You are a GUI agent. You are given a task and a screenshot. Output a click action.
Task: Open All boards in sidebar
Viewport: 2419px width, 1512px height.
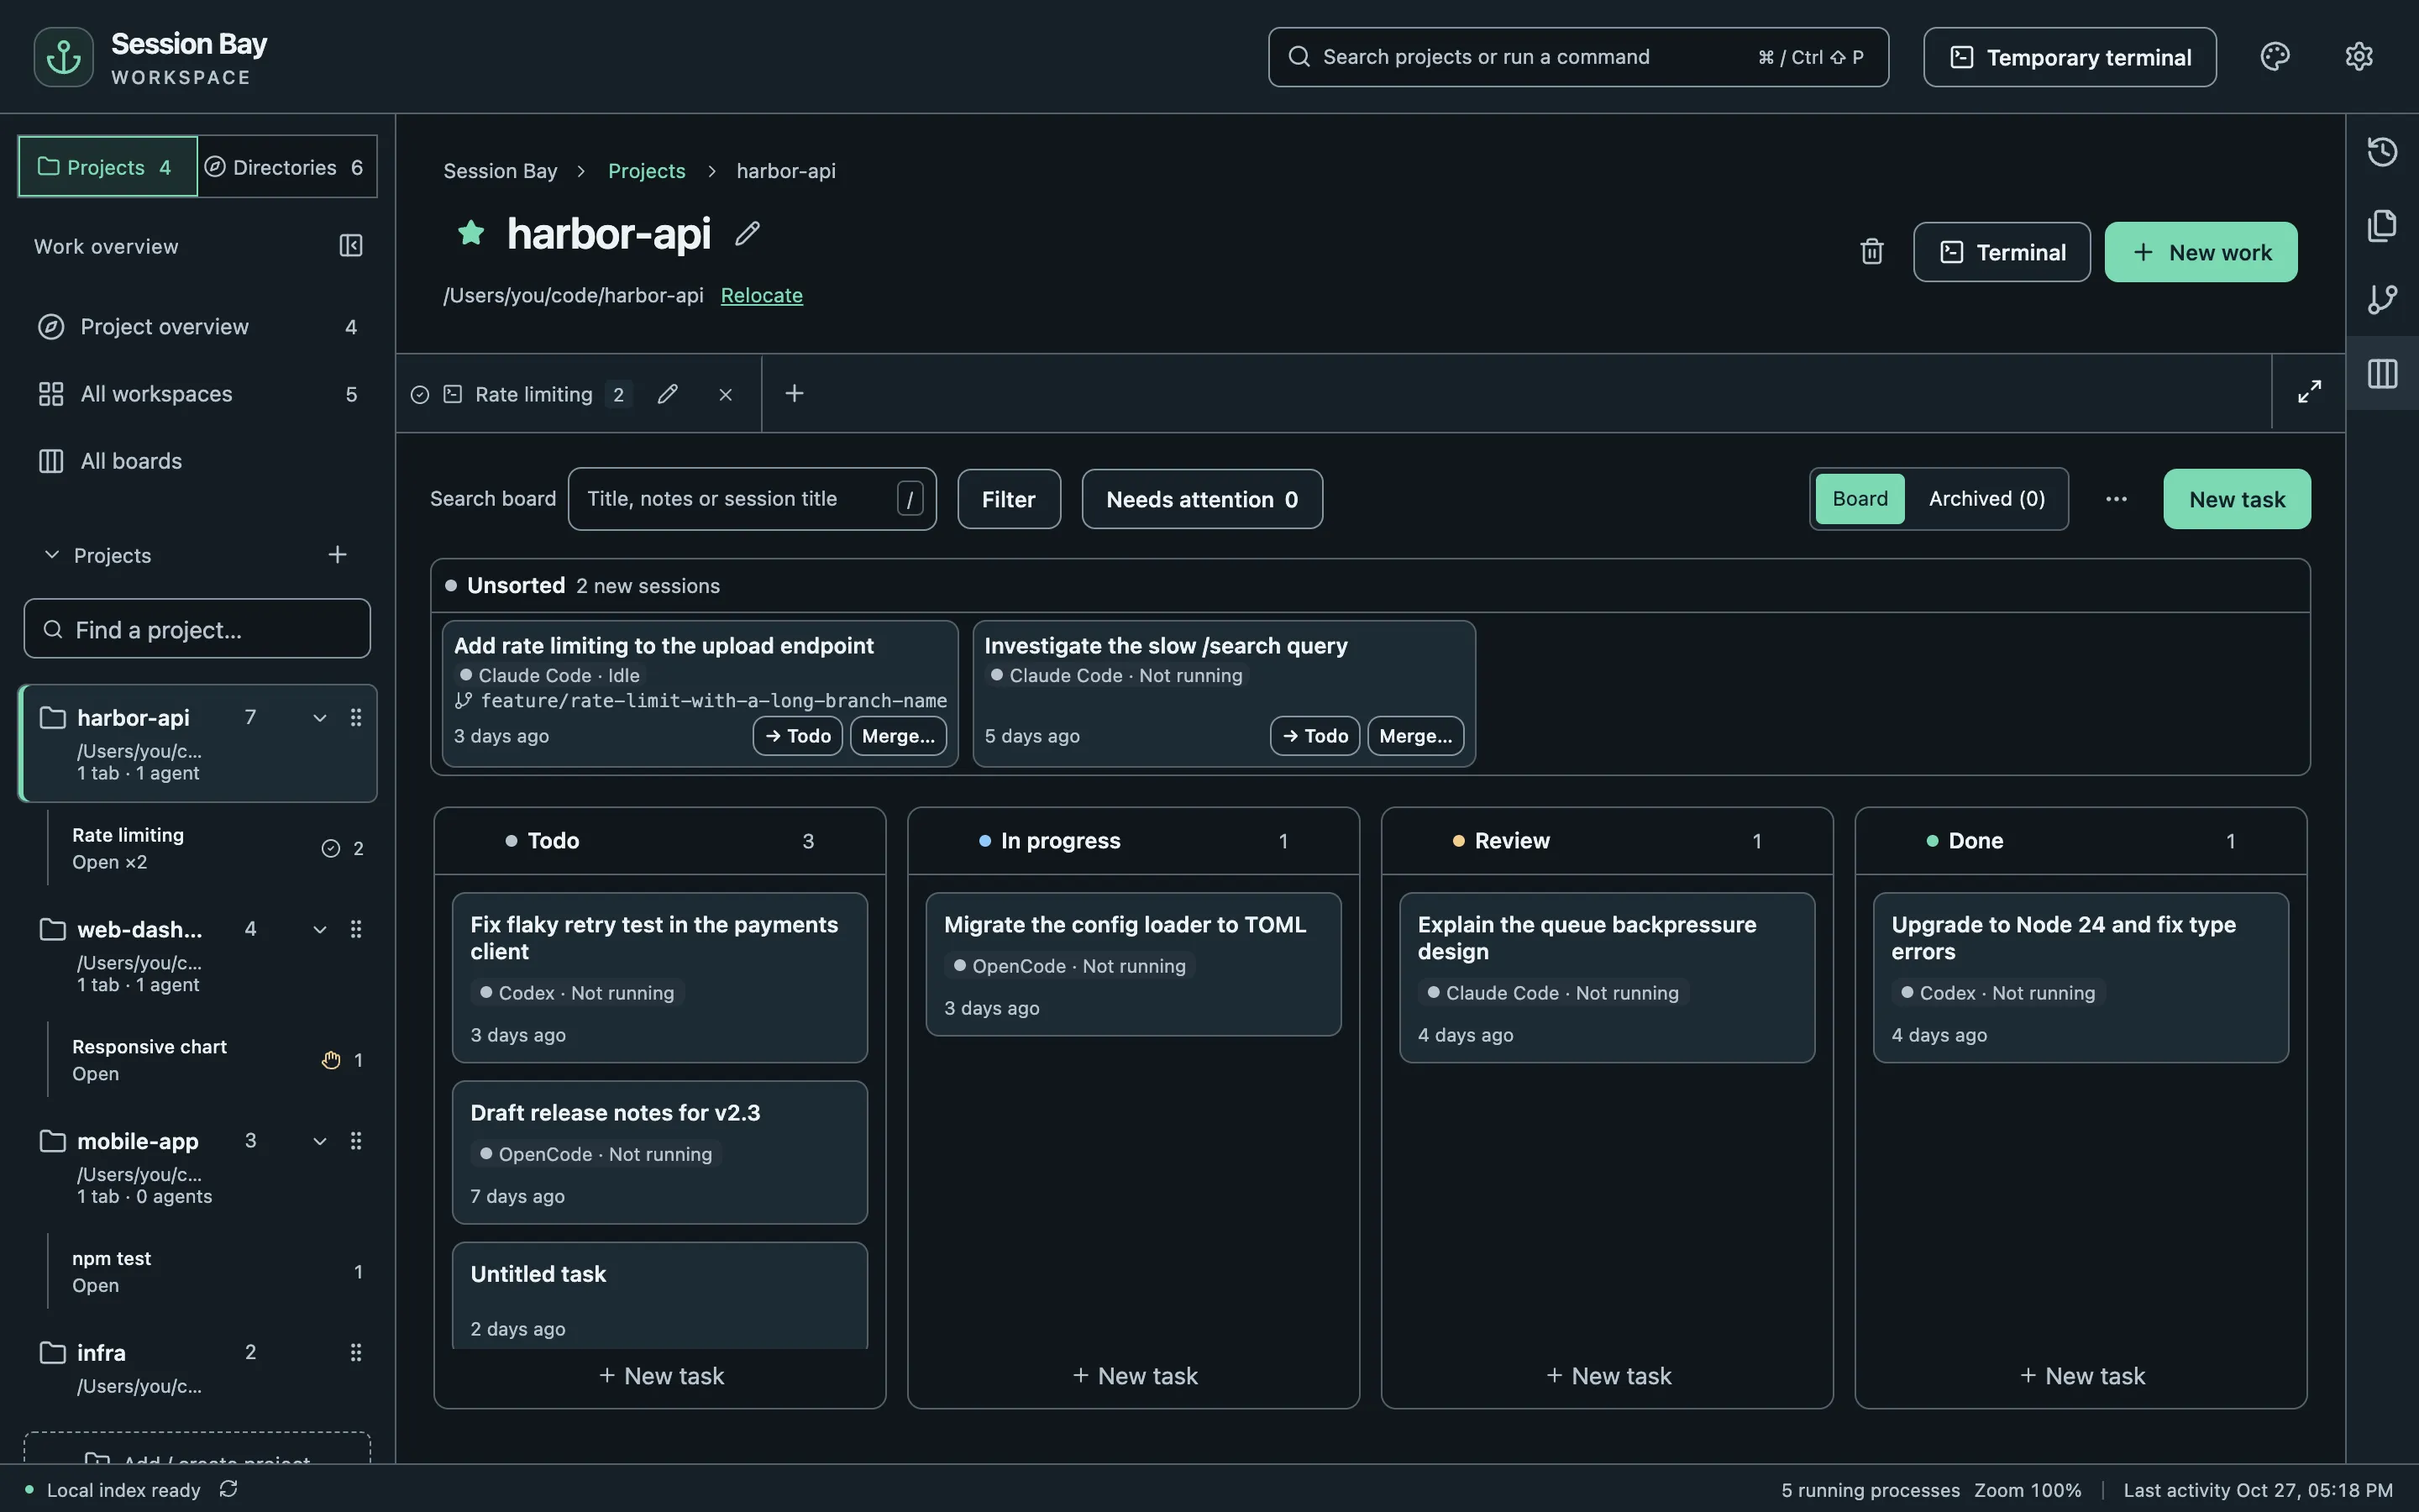(197, 461)
